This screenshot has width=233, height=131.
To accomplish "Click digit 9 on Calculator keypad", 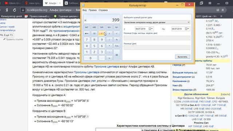I will coord(102,40).
